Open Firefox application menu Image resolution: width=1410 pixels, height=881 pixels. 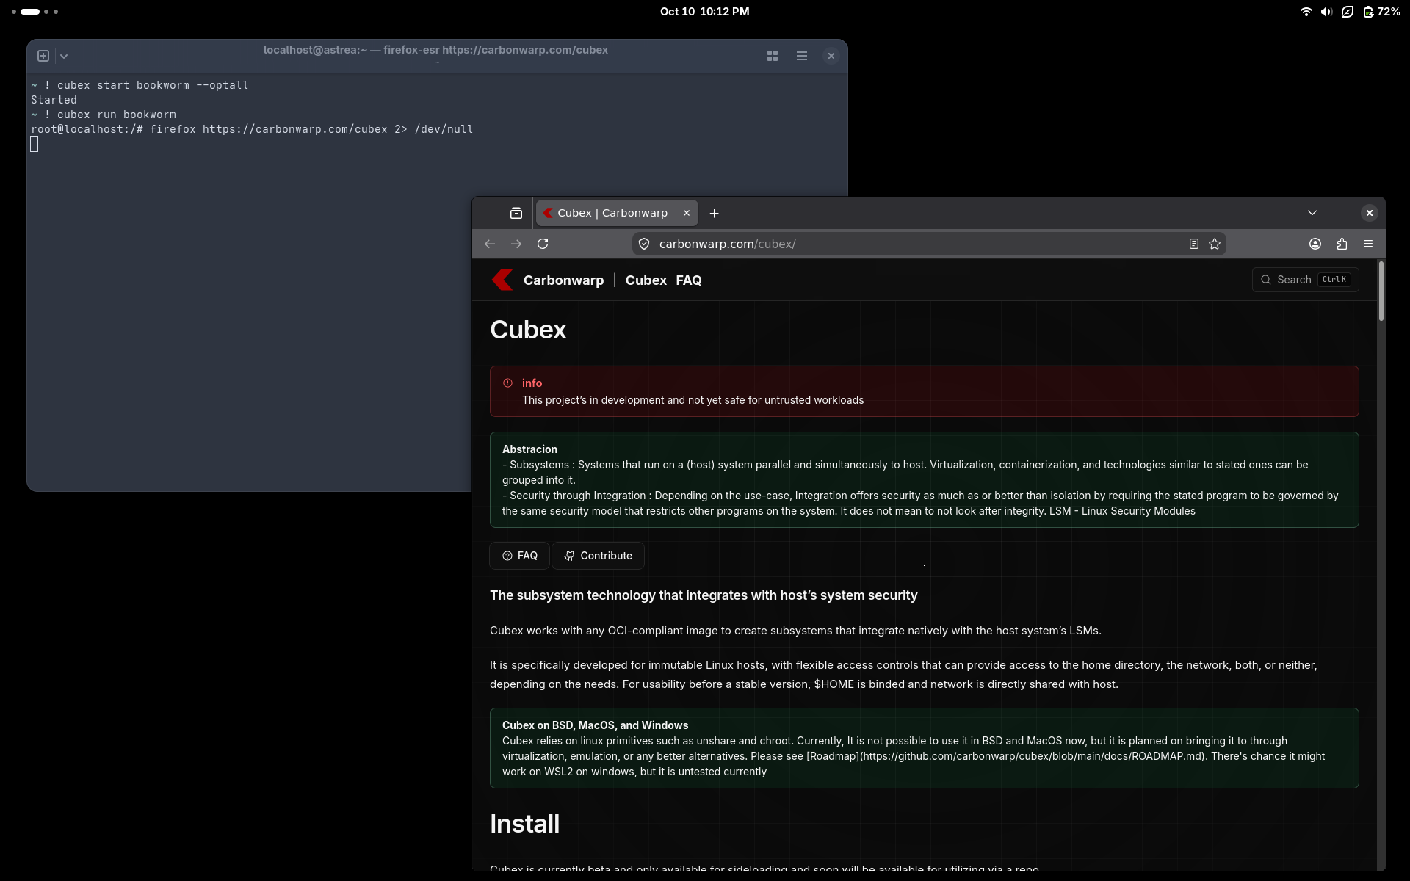point(1368,244)
